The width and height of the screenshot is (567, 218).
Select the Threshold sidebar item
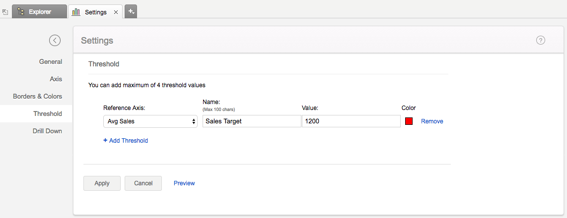[47, 114]
